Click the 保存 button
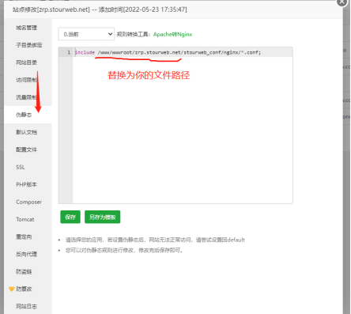The width and height of the screenshot is (351, 314). pyautogui.click(x=70, y=217)
